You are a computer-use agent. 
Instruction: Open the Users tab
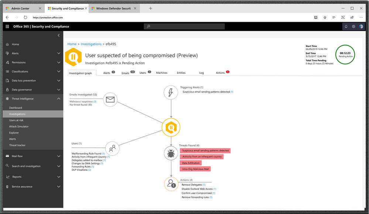point(143,73)
